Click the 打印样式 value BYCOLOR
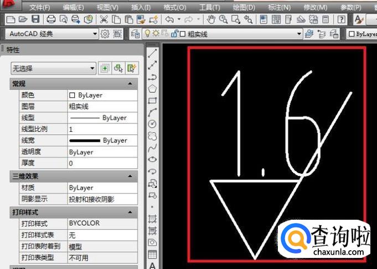This screenshot has width=377, height=269. coord(102,223)
